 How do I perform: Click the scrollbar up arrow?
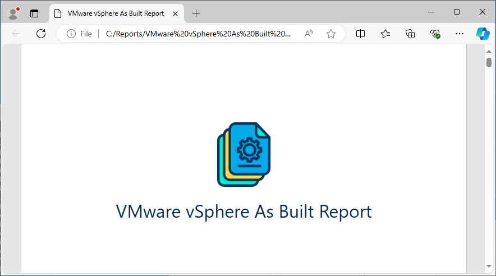pyautogui.click(x=489, y=51)
